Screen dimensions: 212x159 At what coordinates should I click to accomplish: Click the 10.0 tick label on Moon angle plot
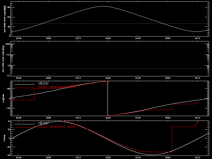pos(8,55)
